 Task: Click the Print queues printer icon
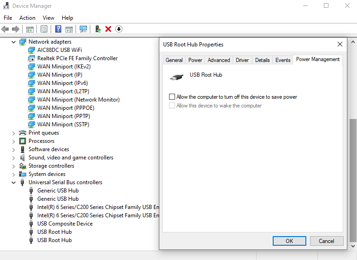(x=23, y=133)
